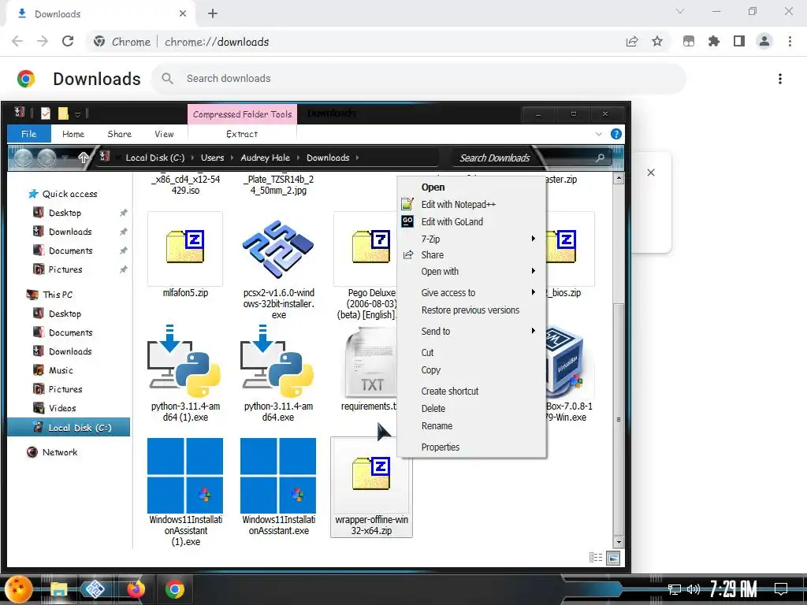Click Chrome share page icon
This screenshot has width=807, height=605.
point(632,42)
